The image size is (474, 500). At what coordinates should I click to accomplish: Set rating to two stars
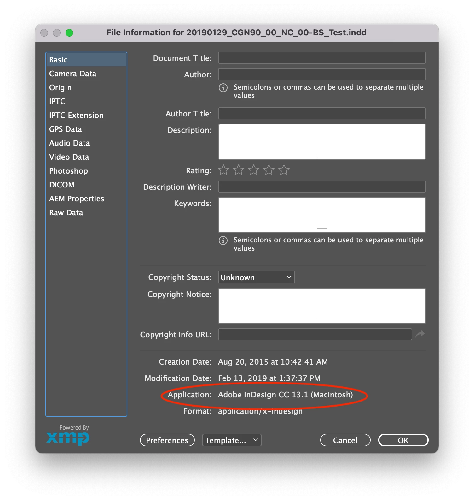tap(239, 170)
